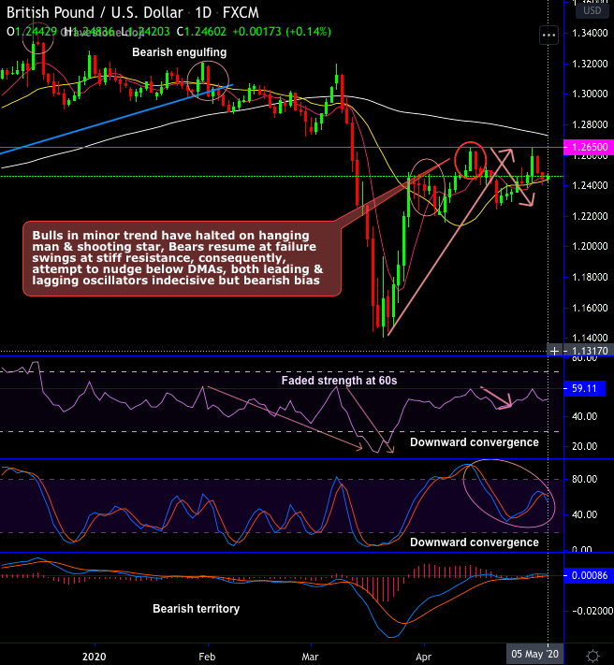614x665 pixels.
Task: Click the 59.11 RSI value label
Action: pyautogui.click(x=584, y=388)
